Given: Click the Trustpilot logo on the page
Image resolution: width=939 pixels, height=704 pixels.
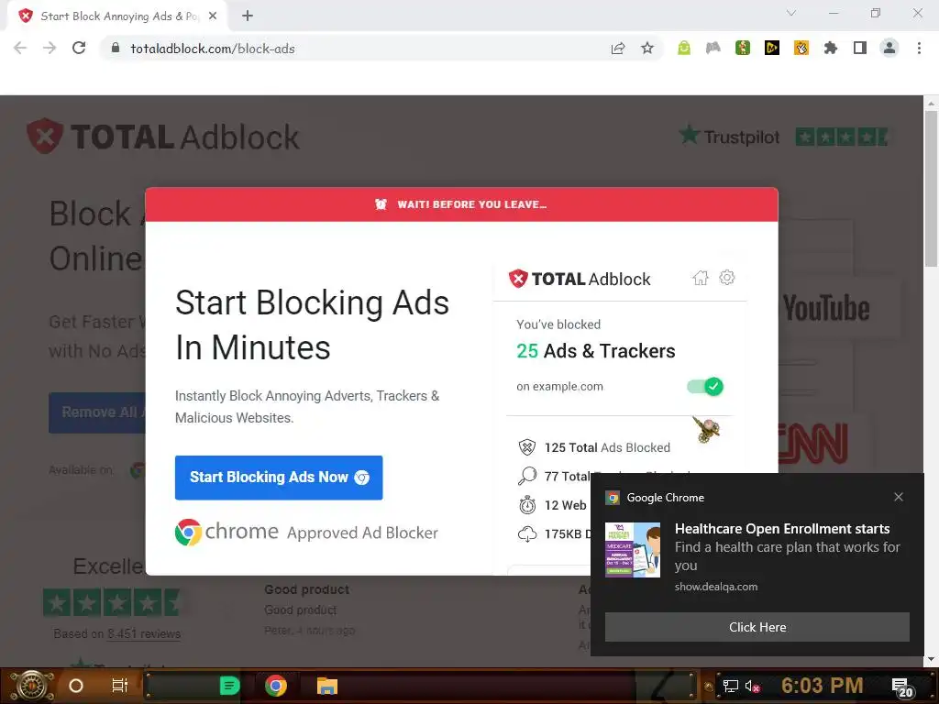Looking at the screenshot, I should (729, 136).
